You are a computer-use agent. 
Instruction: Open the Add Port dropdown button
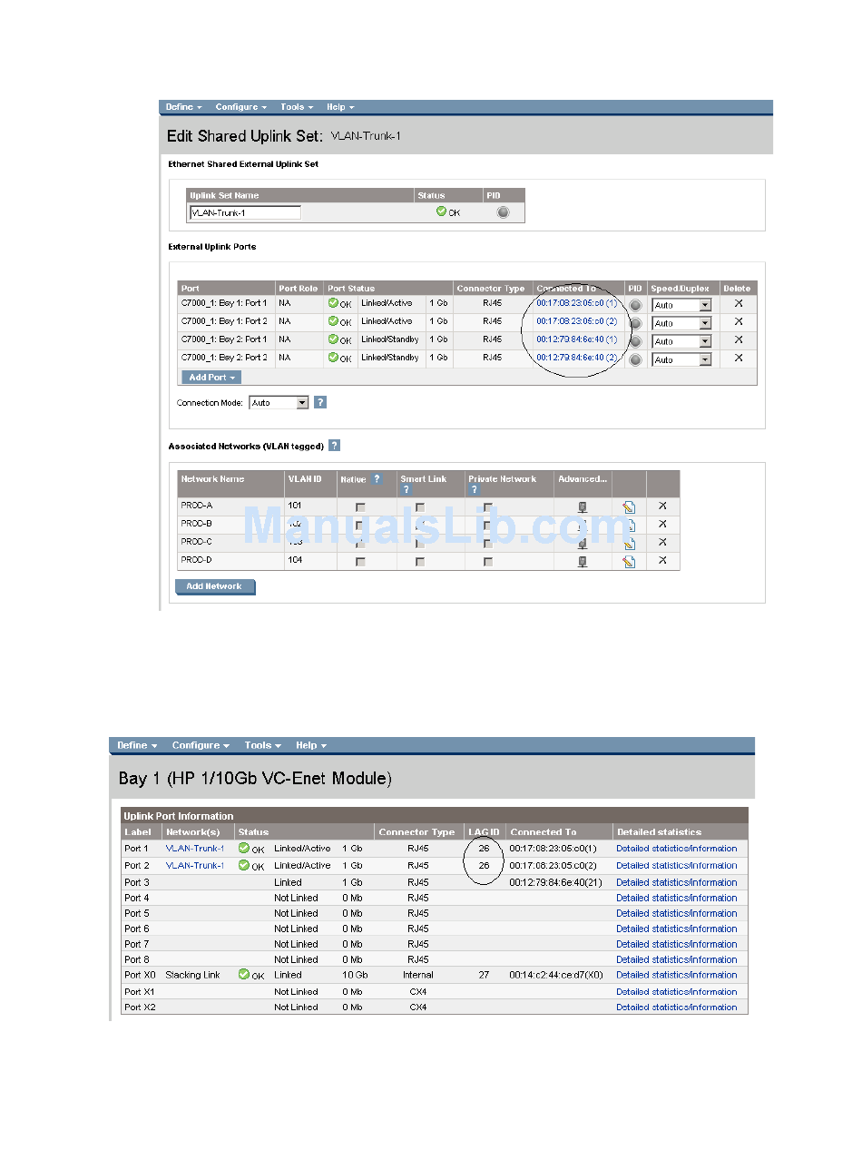tap(211, 378)
